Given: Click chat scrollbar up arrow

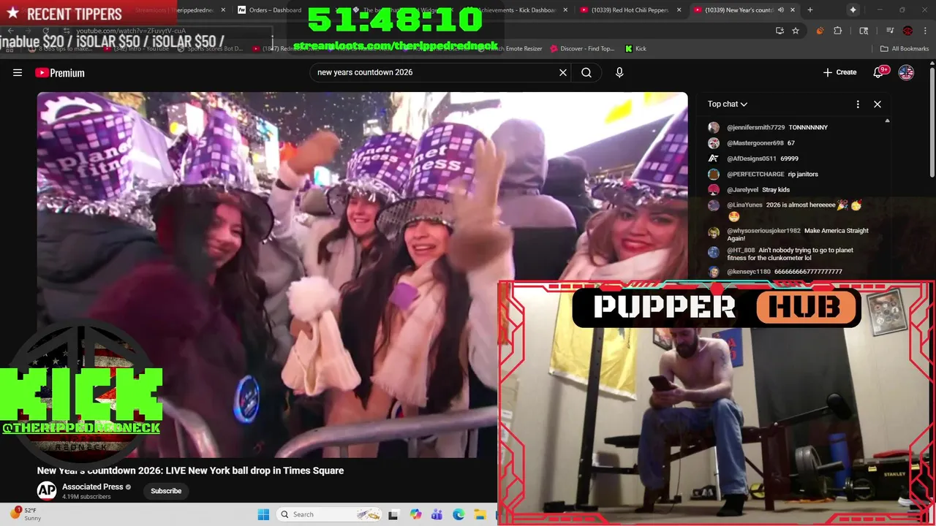Looking at the screenshot, I should pyautogui.click(x=888, y=121).
